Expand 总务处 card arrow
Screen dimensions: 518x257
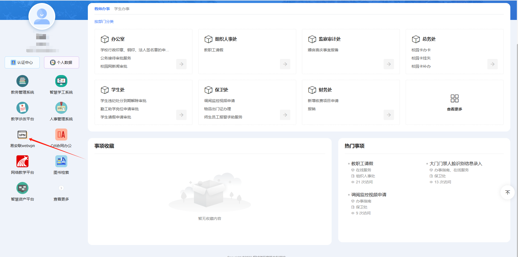(x=492, y=64)
